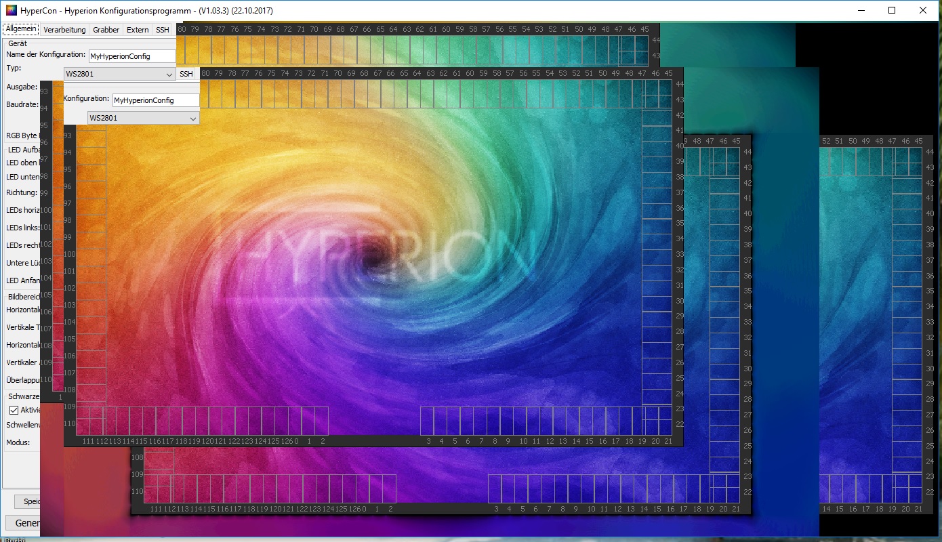
Task: Click the 'Modus:' label
Action: tap(18, 442)
